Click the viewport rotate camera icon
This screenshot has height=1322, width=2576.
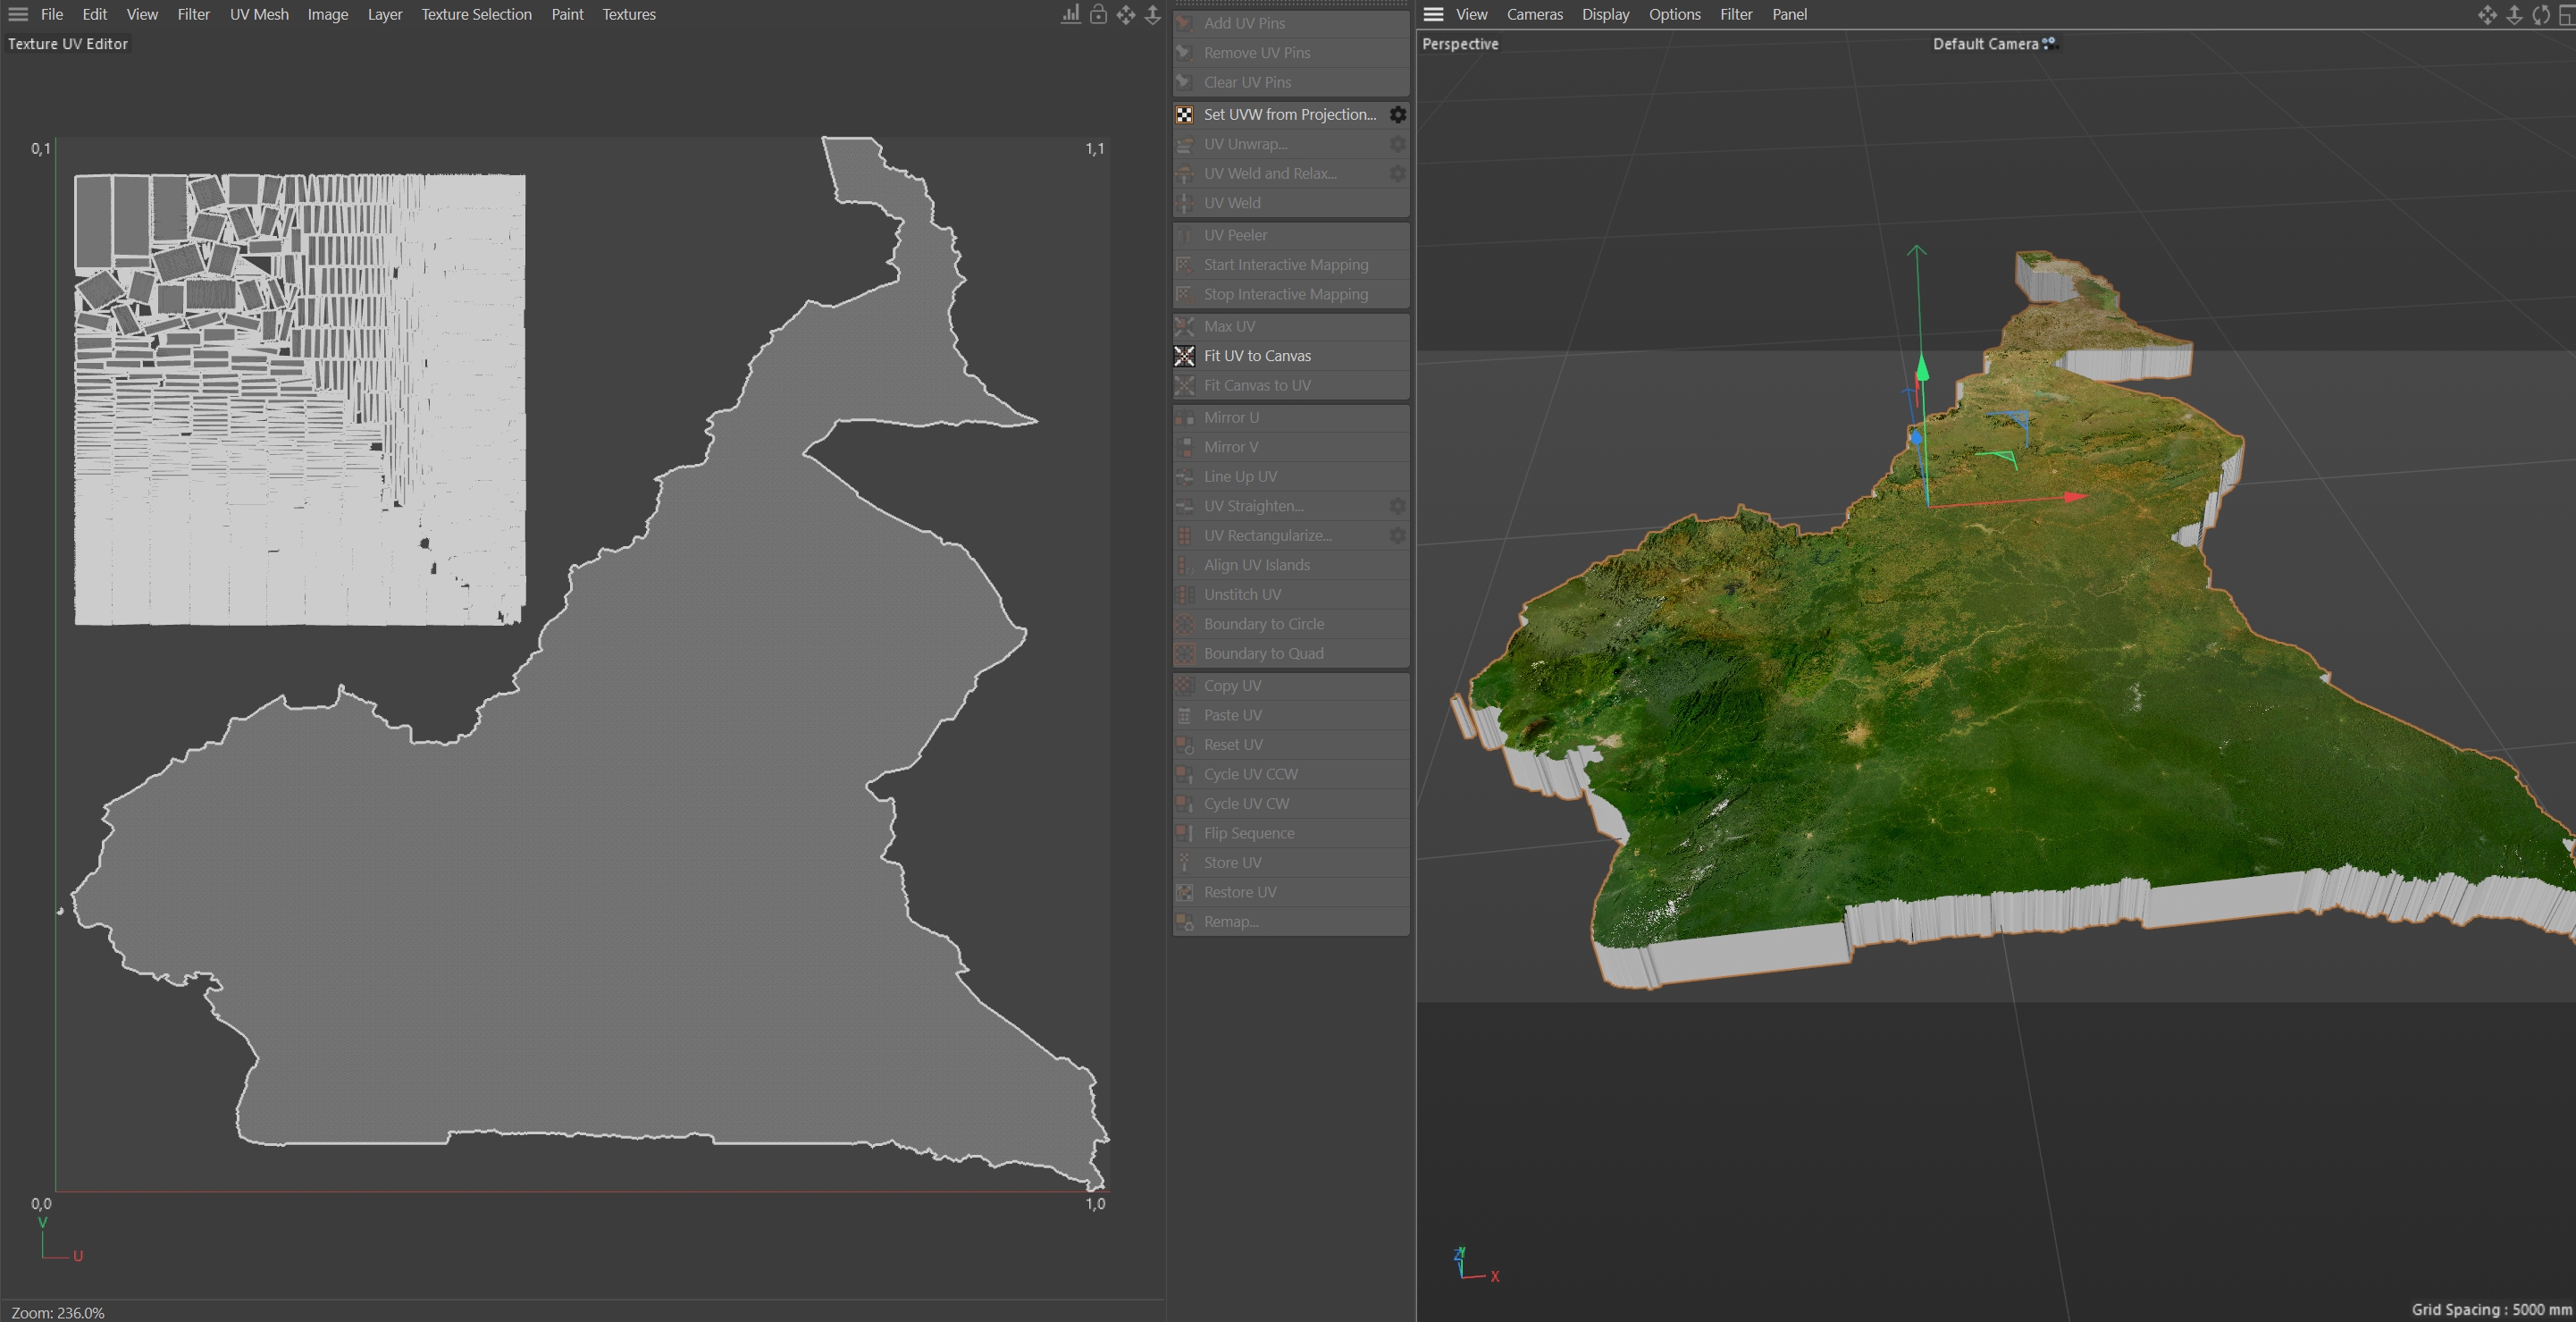(2540, 14)
